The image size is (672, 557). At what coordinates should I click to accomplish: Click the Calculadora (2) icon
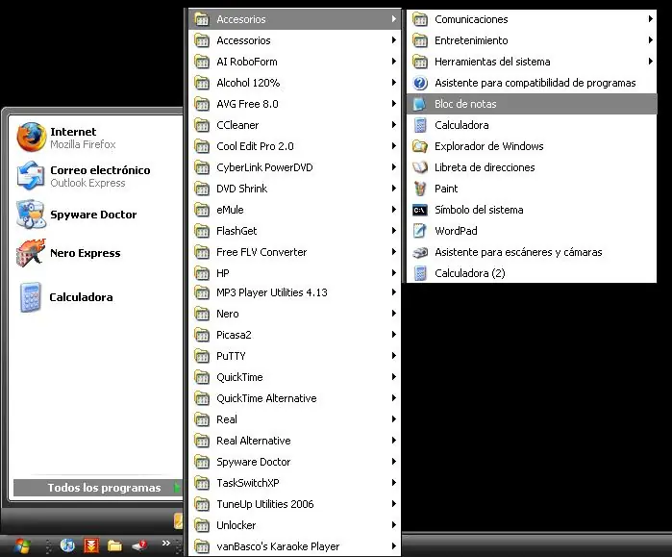pos(420,273)
